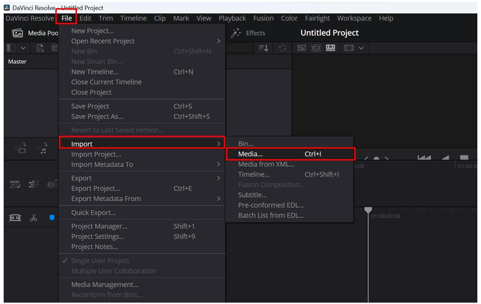Select the filmstrip view icon

pos(316,48)
